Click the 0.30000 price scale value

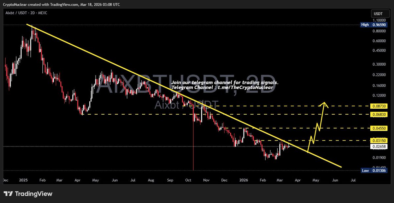379,64
